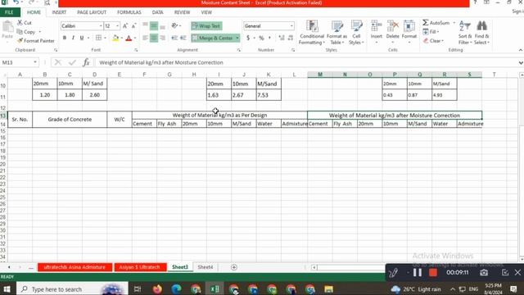Viewport: 524px width, 295px height.
Task: Switch to the PAGE LAYOUT ribbon tab
Action: [92, 12]
